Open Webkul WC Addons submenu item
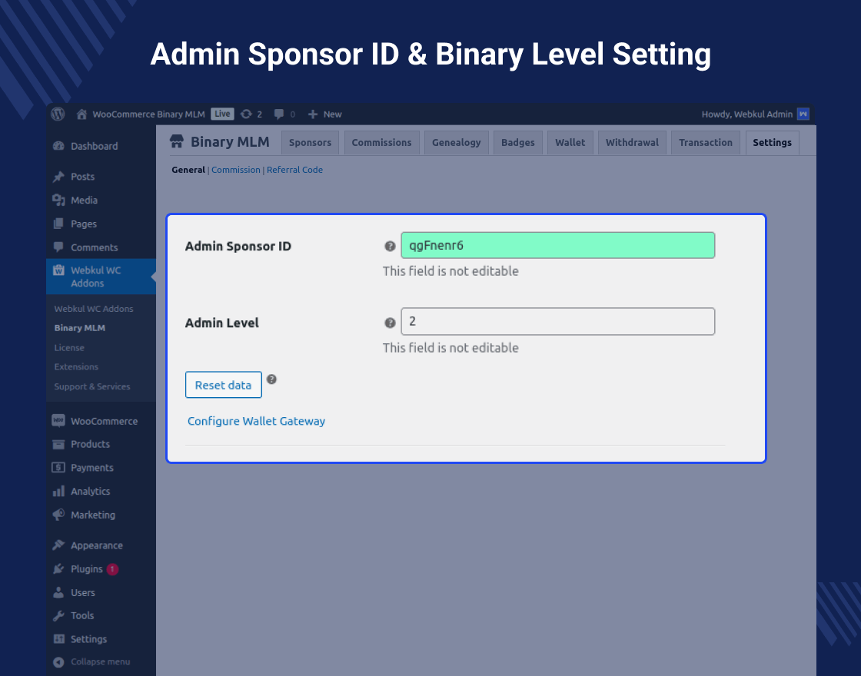 pos(94,309)
